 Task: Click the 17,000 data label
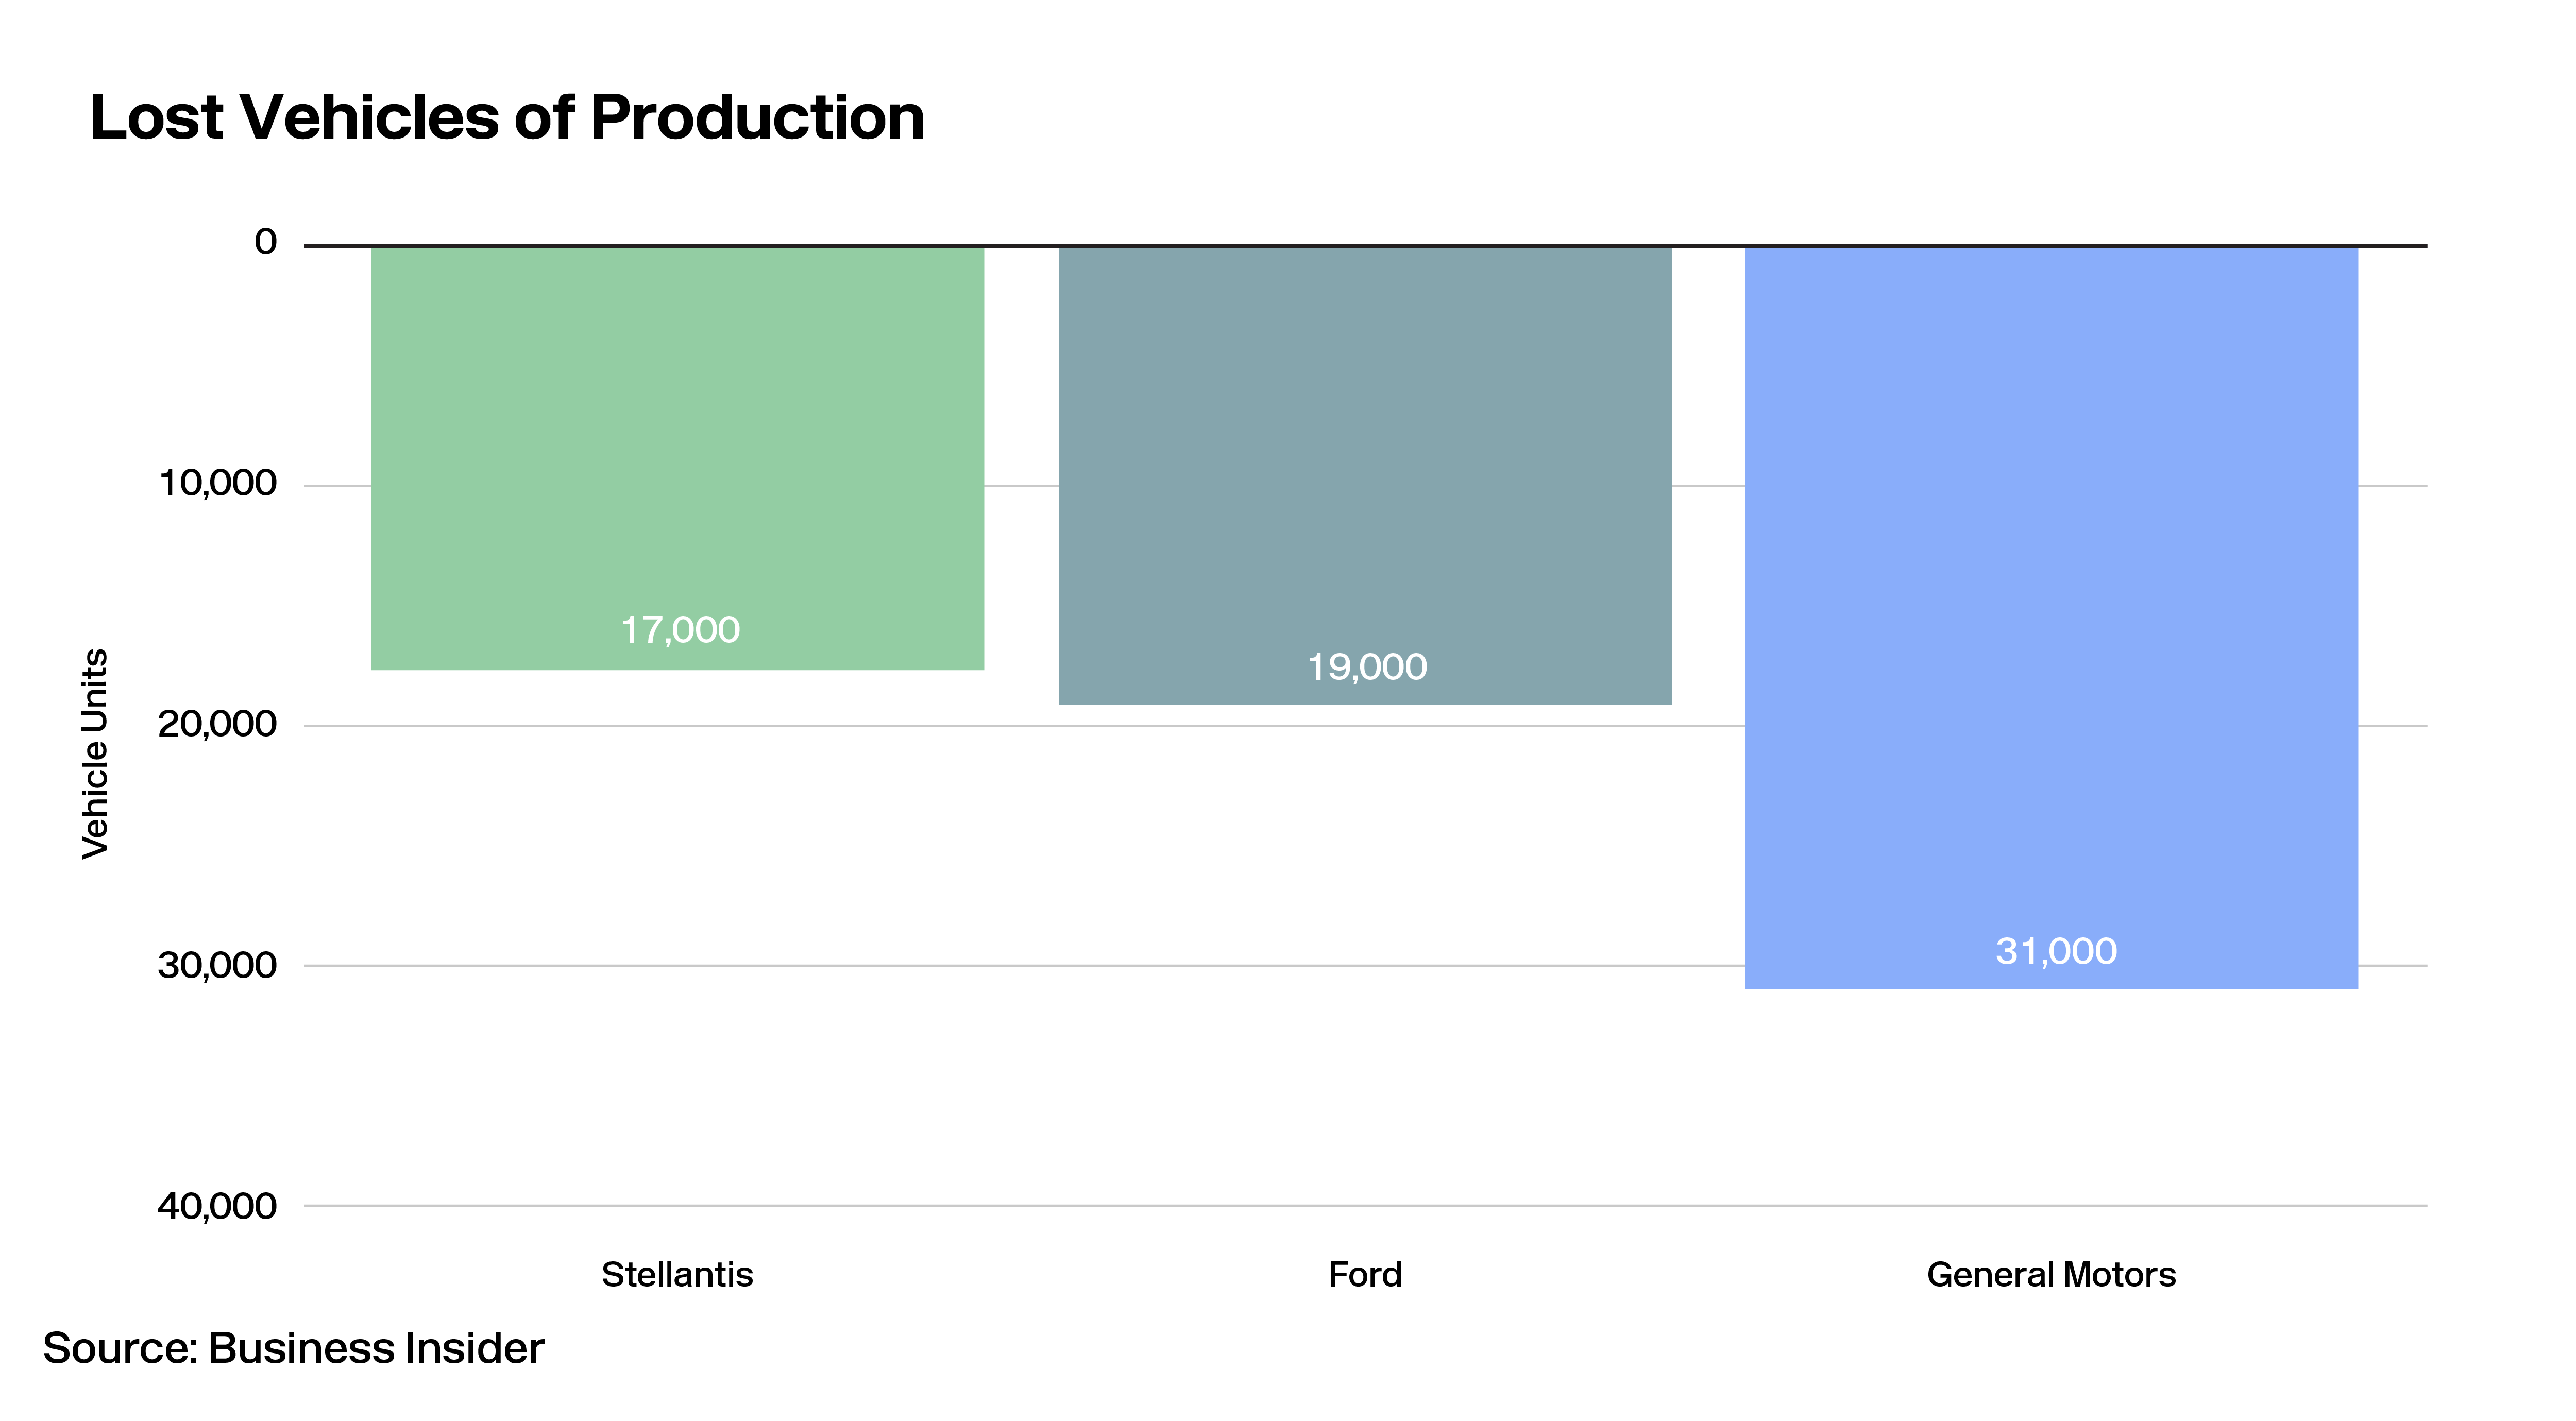coord(680,631)
